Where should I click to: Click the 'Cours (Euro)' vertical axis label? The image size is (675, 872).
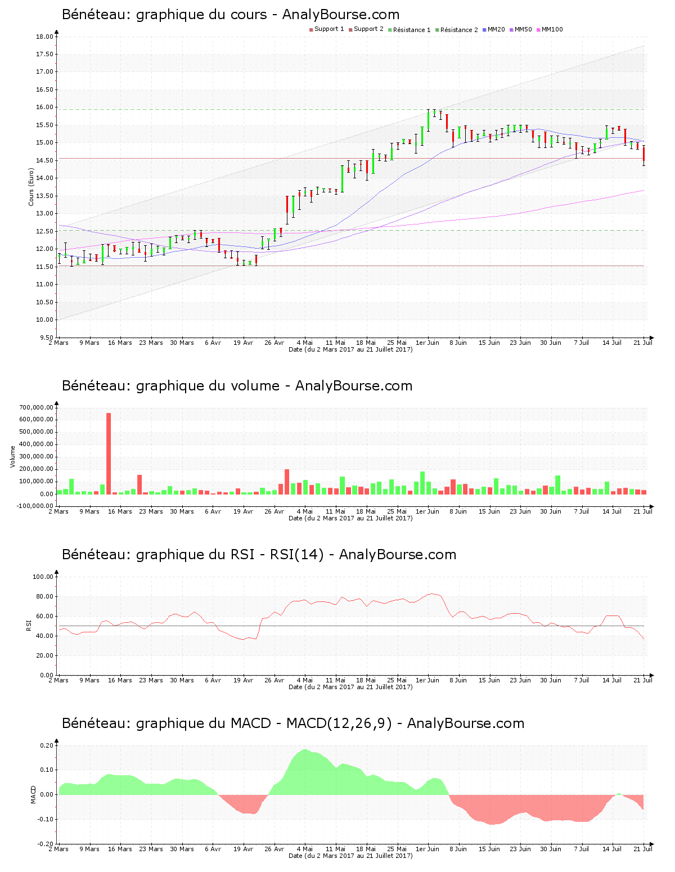31,187
